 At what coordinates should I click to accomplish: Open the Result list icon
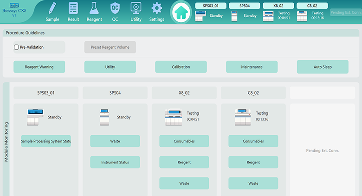(x=73, y=9)
